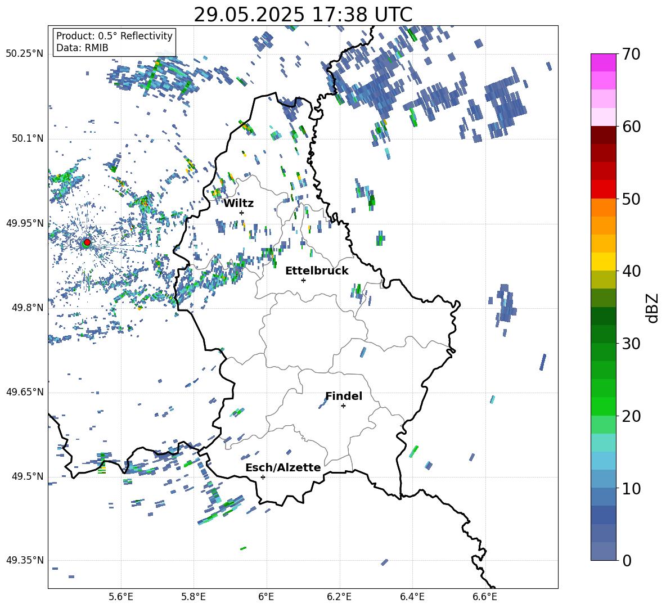Image resolution: width=666 pixels, height=608 pixels.
Task: Click the bright green swatch just above 20 dBZ
Action: point(604,406)
